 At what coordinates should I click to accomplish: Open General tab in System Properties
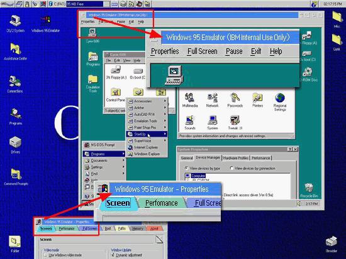(x=187, y=158)
